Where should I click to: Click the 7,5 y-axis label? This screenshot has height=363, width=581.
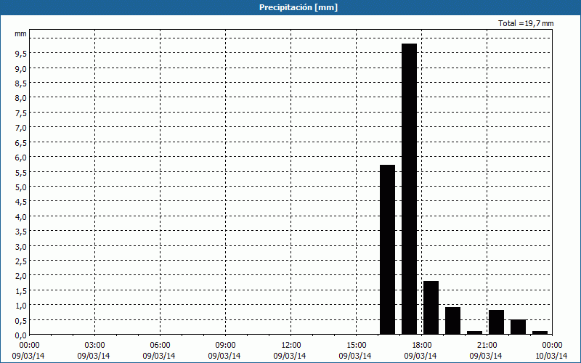[x=21, y=113]
